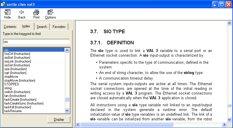The height and width of the screenshot is (128, 233).
Task: Print the current help topic
Action: click(36, 14)
